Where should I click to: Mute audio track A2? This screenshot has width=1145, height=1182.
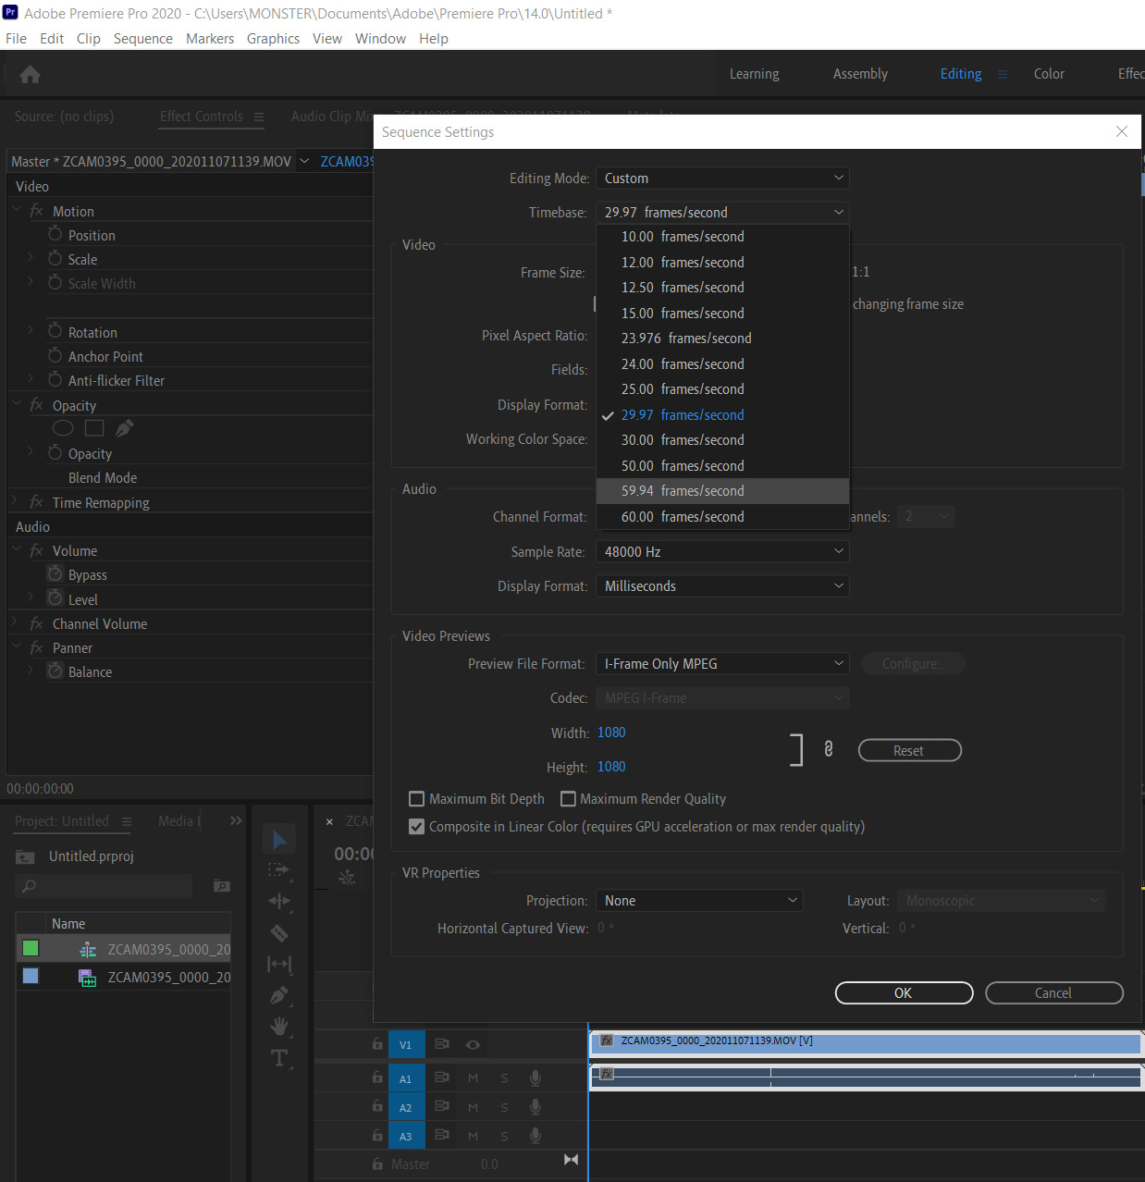pos(473,1107)
